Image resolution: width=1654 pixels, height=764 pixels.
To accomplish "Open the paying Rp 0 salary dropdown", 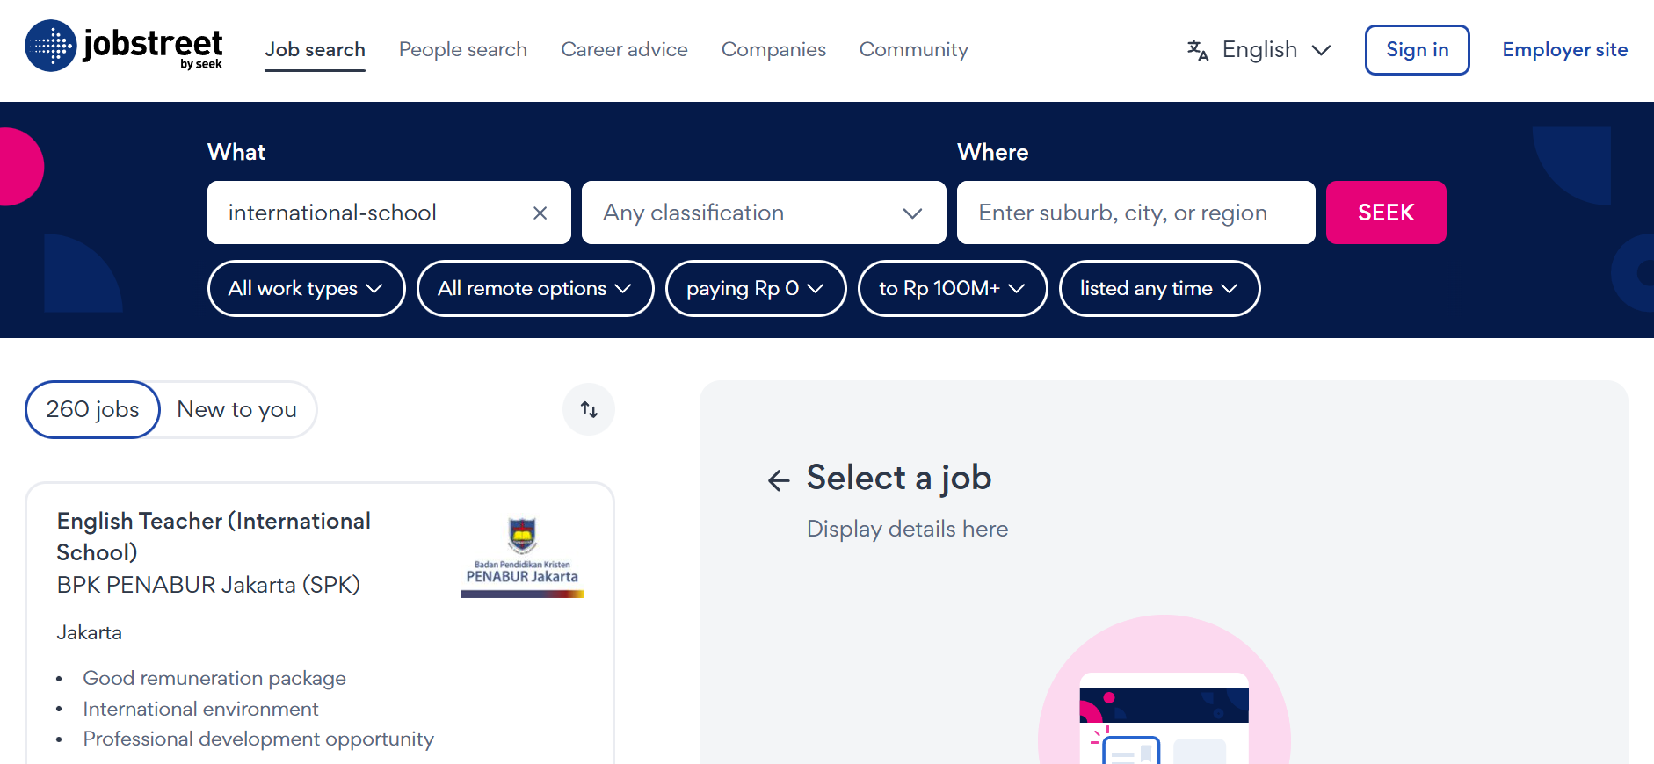I will click(x=756, y=288).
